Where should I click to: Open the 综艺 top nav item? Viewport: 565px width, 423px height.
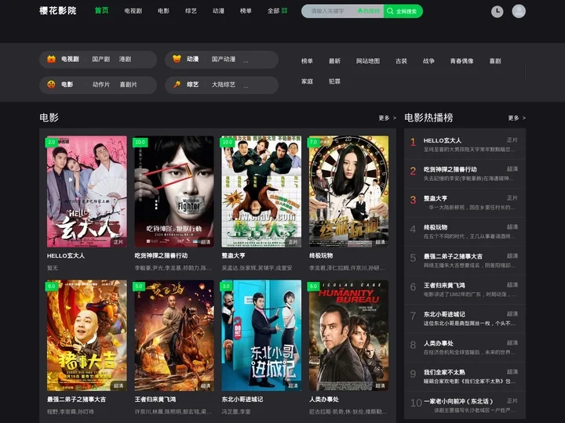pos(191,11)
